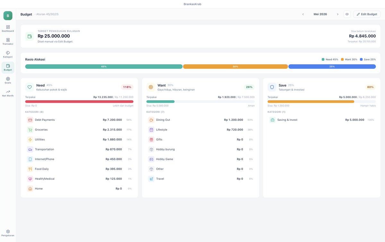Select the Groceries category label
This screenshot has height=242, width=385.
(x=41, y=130)
